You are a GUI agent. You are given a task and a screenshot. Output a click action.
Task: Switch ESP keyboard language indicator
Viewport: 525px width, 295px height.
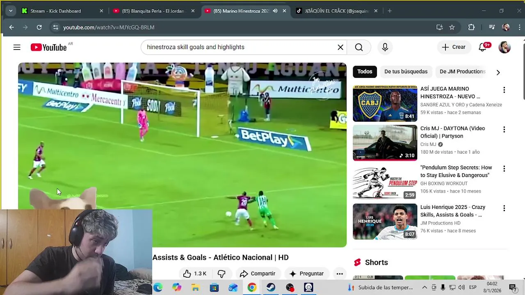click(472, 288)
